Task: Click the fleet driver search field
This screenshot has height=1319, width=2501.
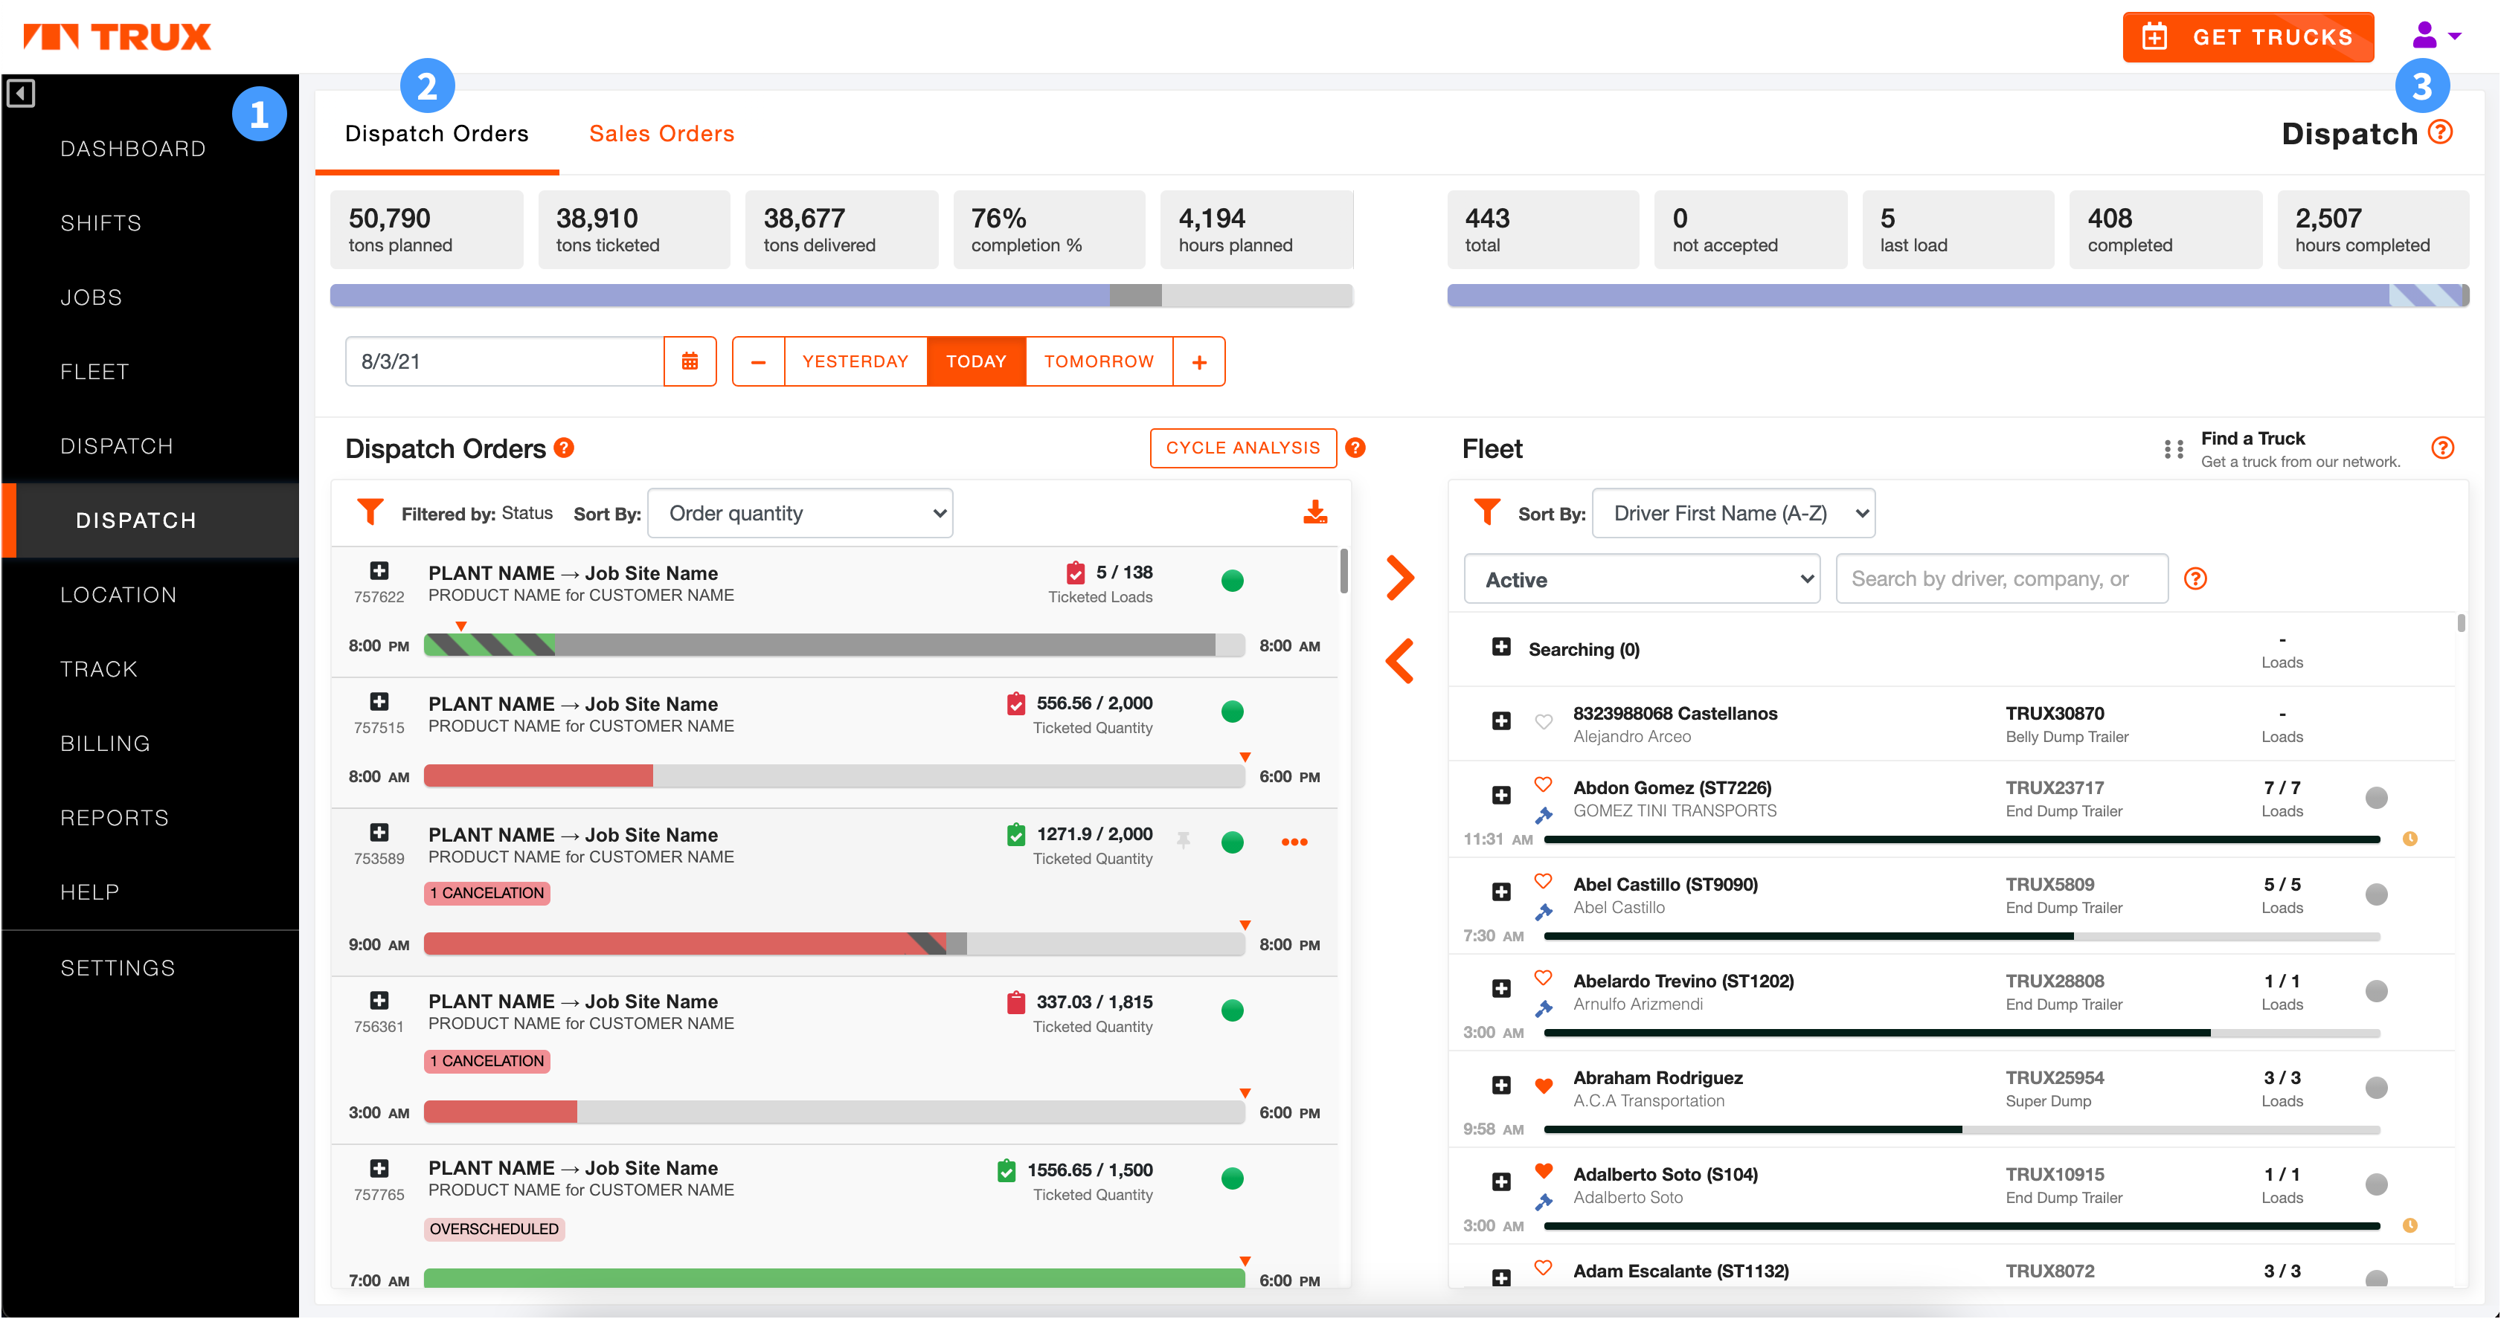Action: 2002,579
